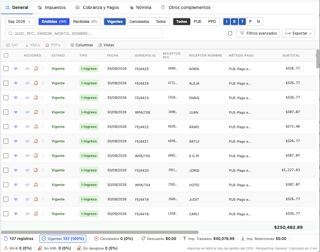Click the total amount $250,482.89
This screenshot has height=252, width=320.
coord(288,227)
